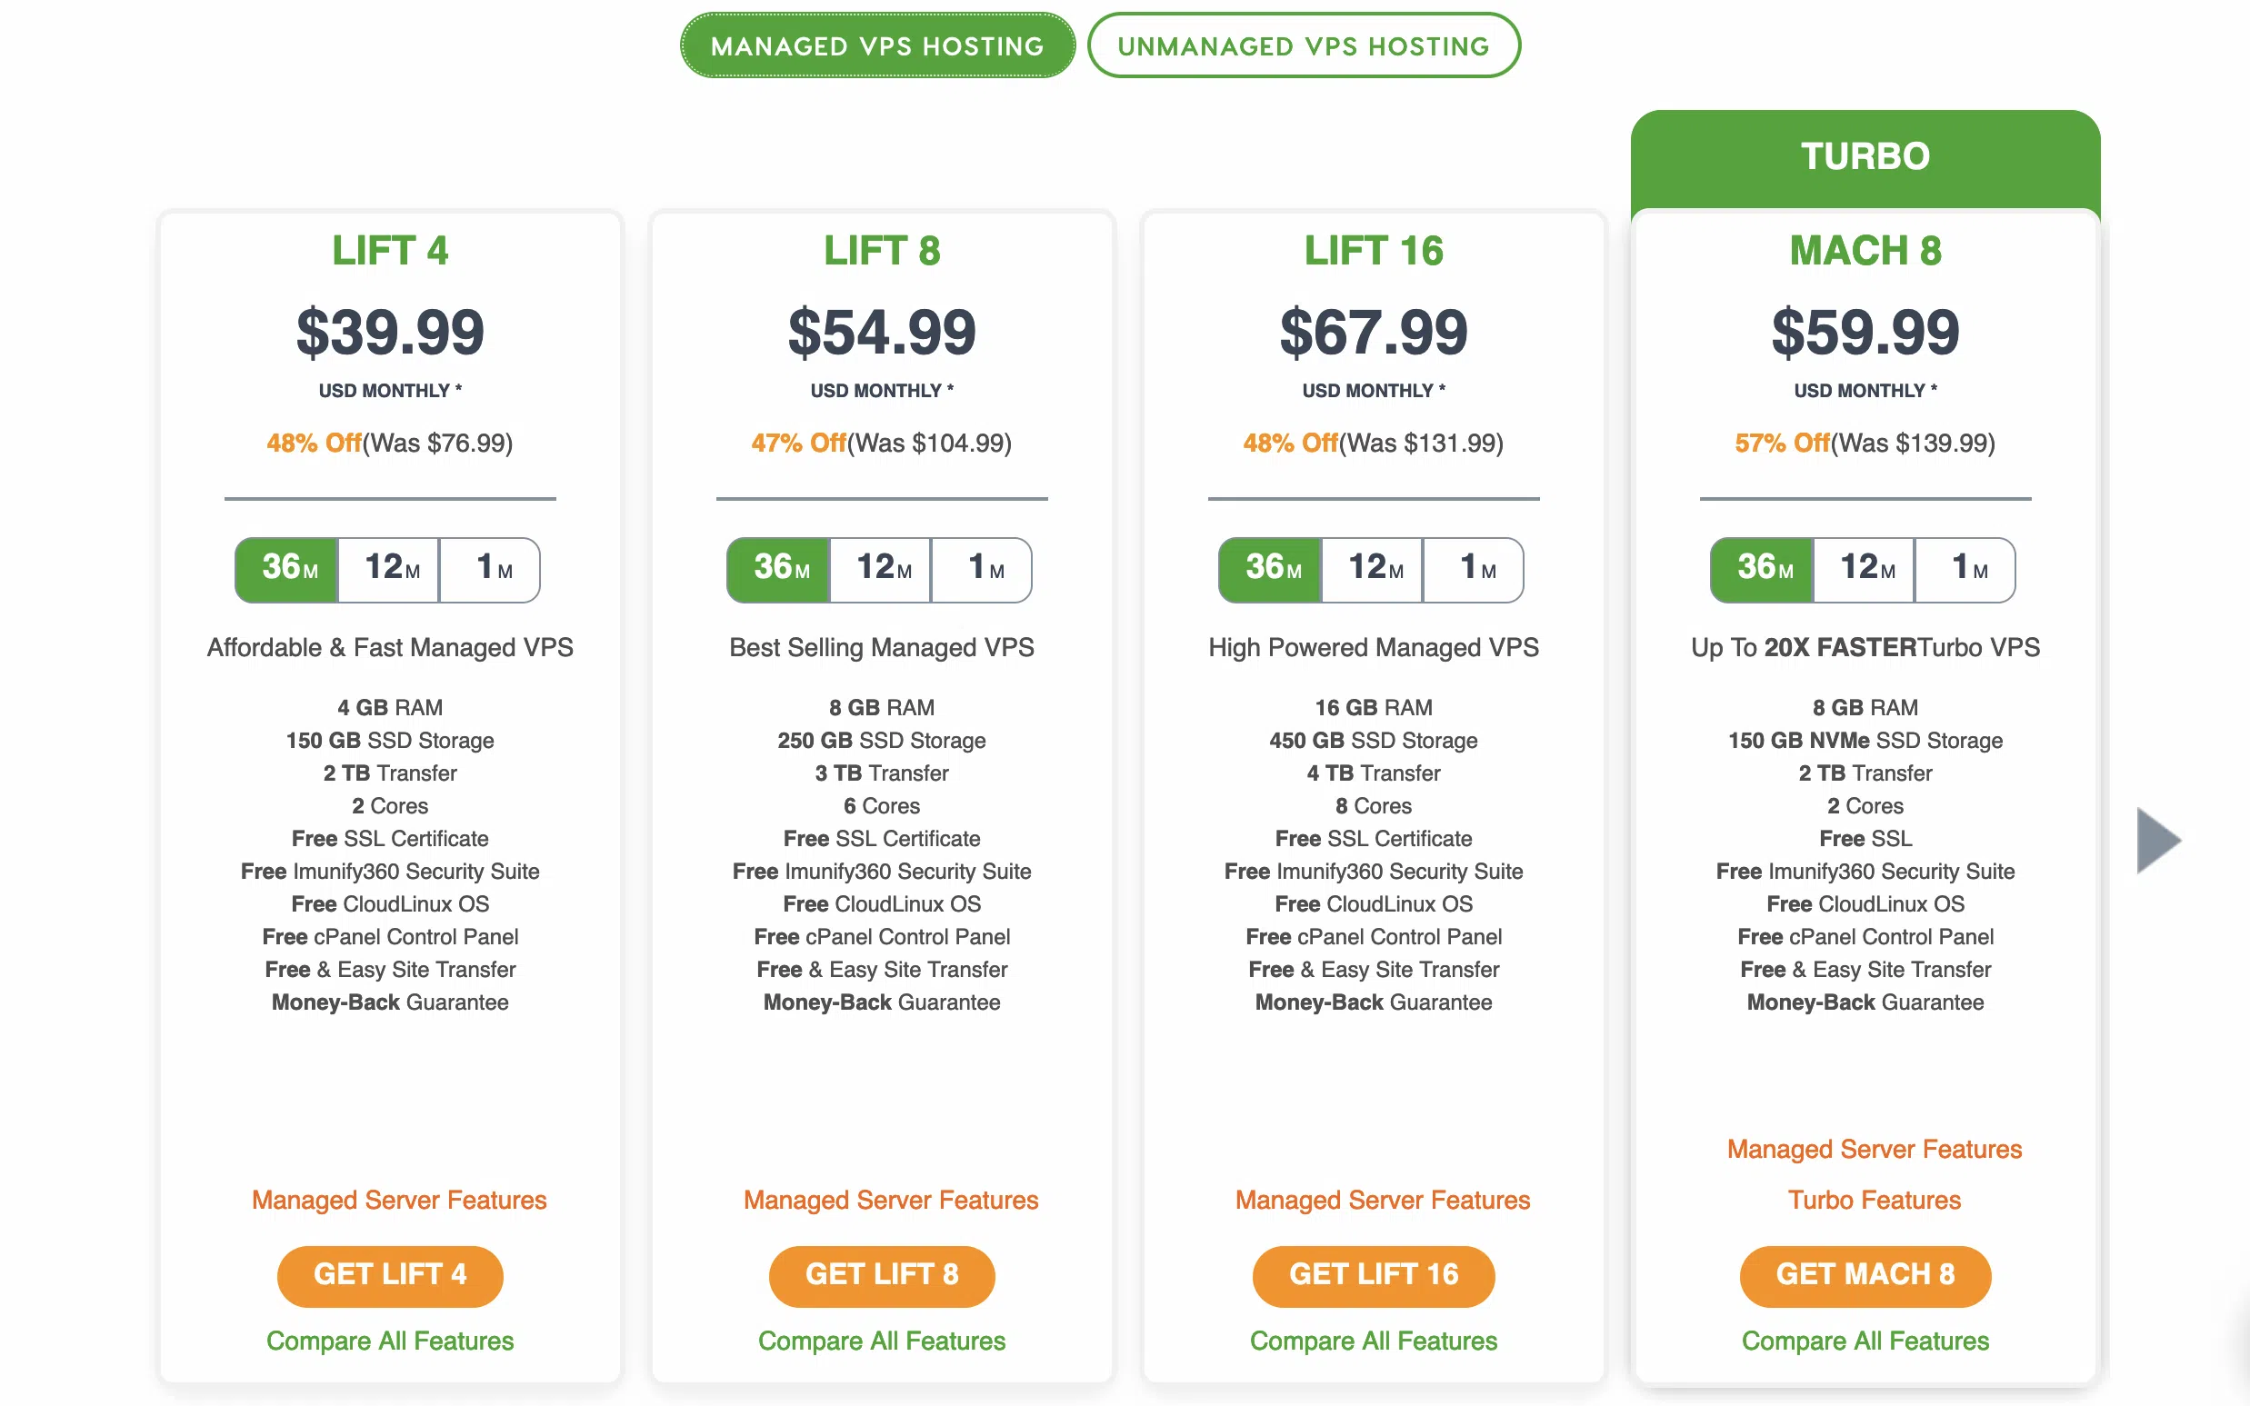This screenshot has width=2250, height=1406.
Task: Expand Managed Server Features under Lift 16
Action: tap(1382, 1200)
